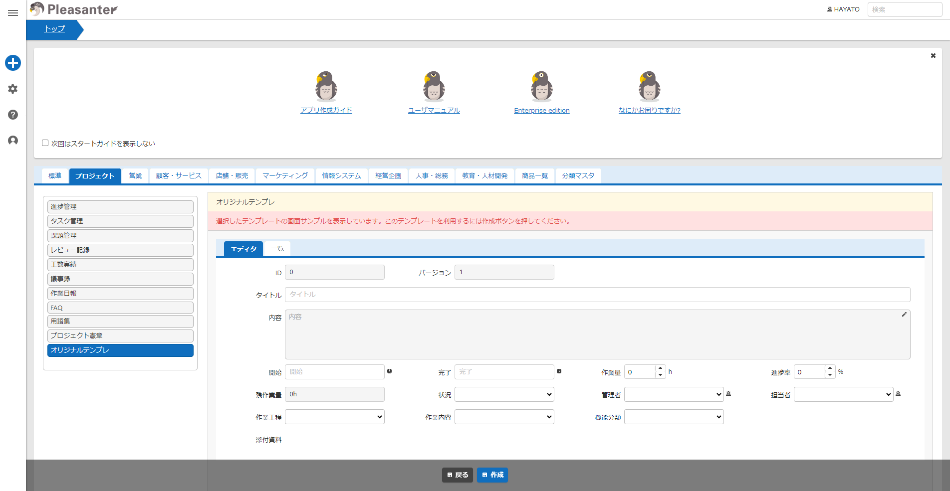The height and width of the screenshot is (491, 950).
Task: Select the 課題管理 template
Action: 120,235
